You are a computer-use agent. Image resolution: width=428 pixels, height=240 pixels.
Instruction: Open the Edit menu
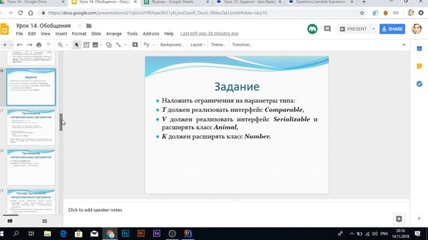click(31, 34)
